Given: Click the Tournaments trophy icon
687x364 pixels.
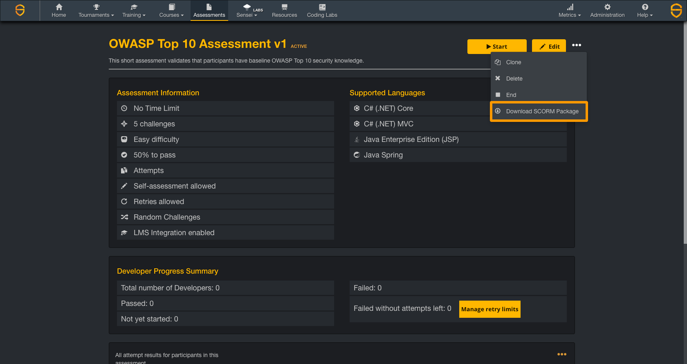Looking at the screenshot, I should 97,7.
